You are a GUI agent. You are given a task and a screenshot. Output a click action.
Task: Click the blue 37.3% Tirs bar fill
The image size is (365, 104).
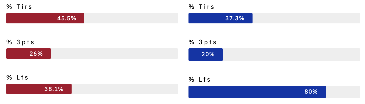point(221,18)
